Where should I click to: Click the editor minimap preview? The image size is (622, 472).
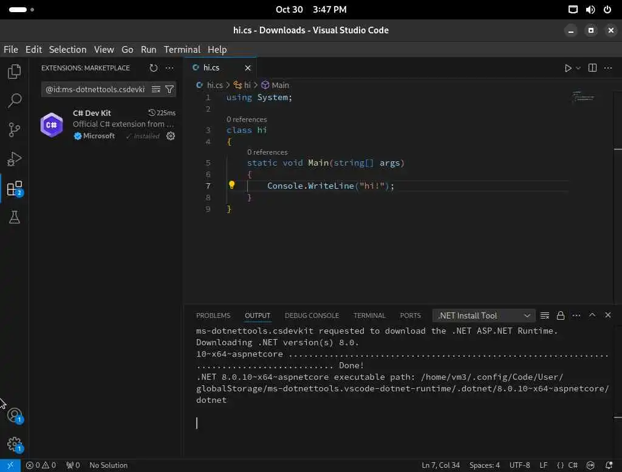pyautogui.click(x=584, y=96)
